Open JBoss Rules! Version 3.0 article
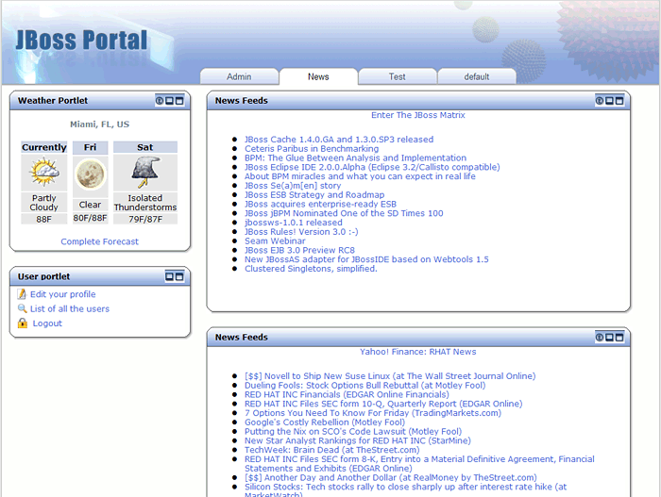The image size is (661, 497). point(301,232)
